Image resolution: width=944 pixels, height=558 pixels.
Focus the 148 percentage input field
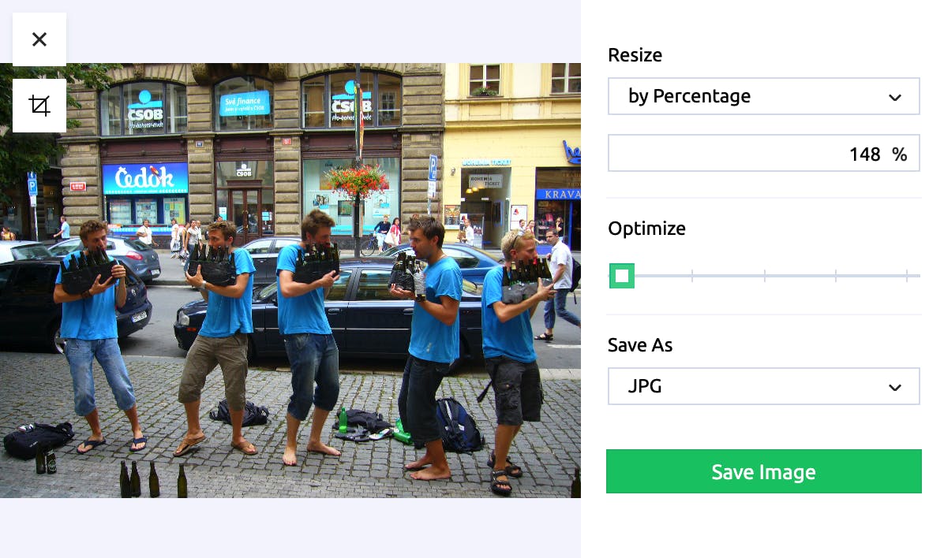click(x=763, y=154)
